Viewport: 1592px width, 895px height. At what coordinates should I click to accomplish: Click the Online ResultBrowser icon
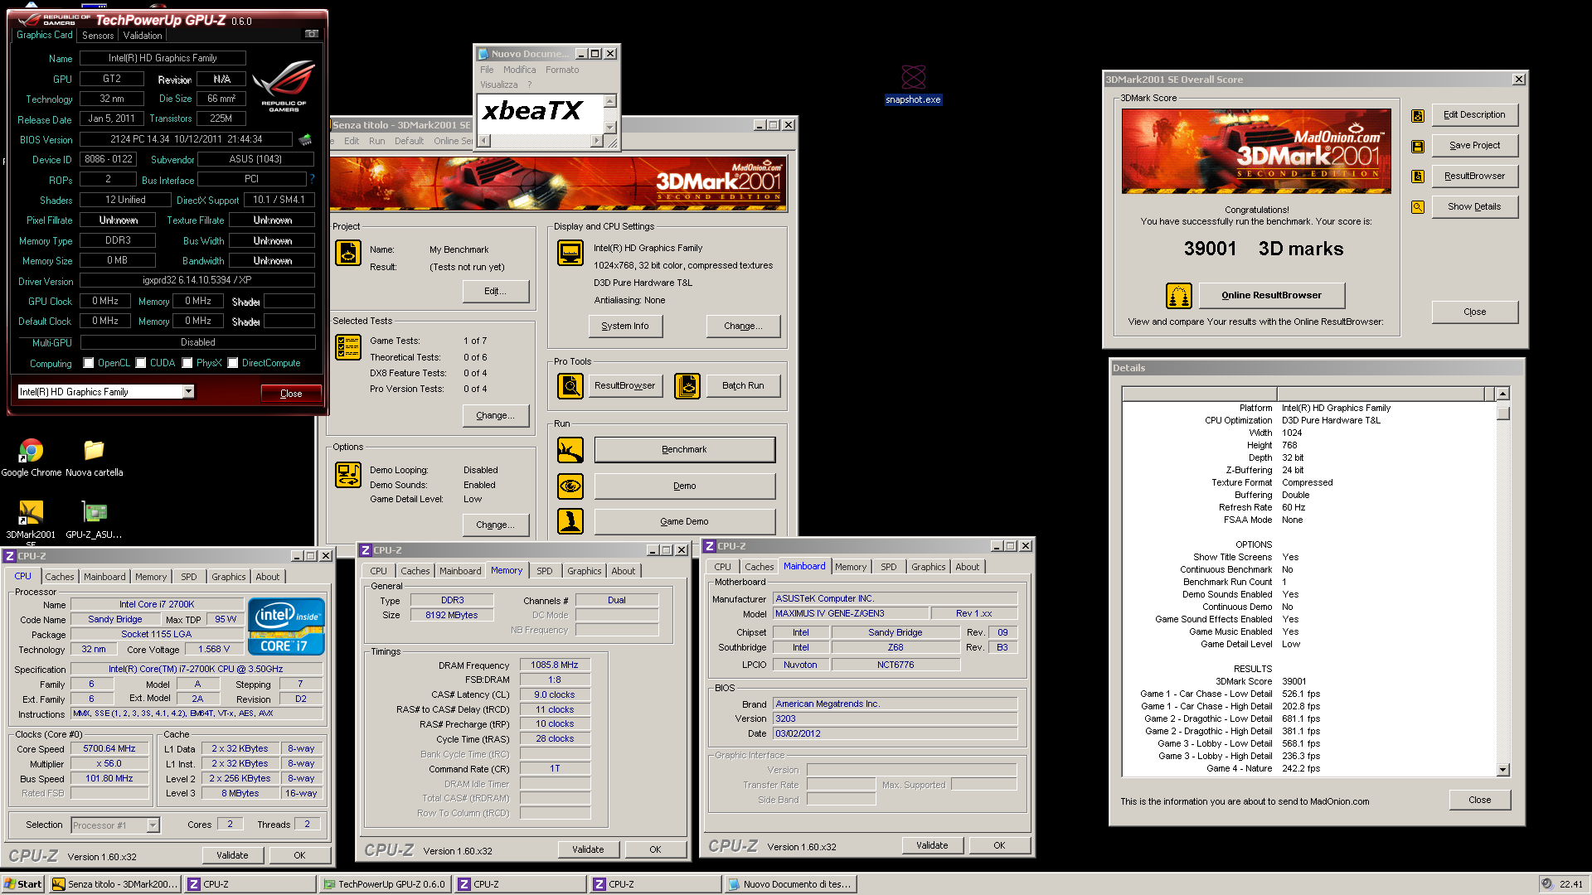tap(1179, 295)
